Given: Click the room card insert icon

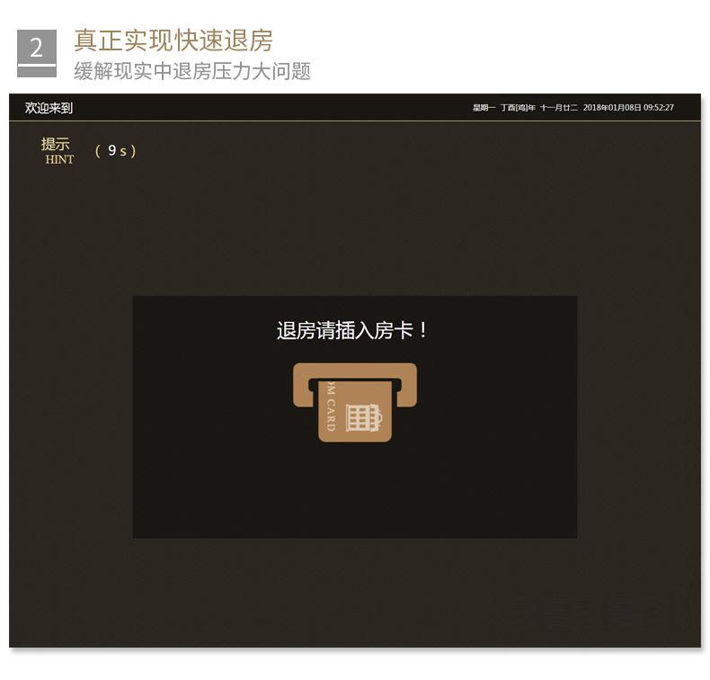Looking at the screenshot, I should pos(354,402).
